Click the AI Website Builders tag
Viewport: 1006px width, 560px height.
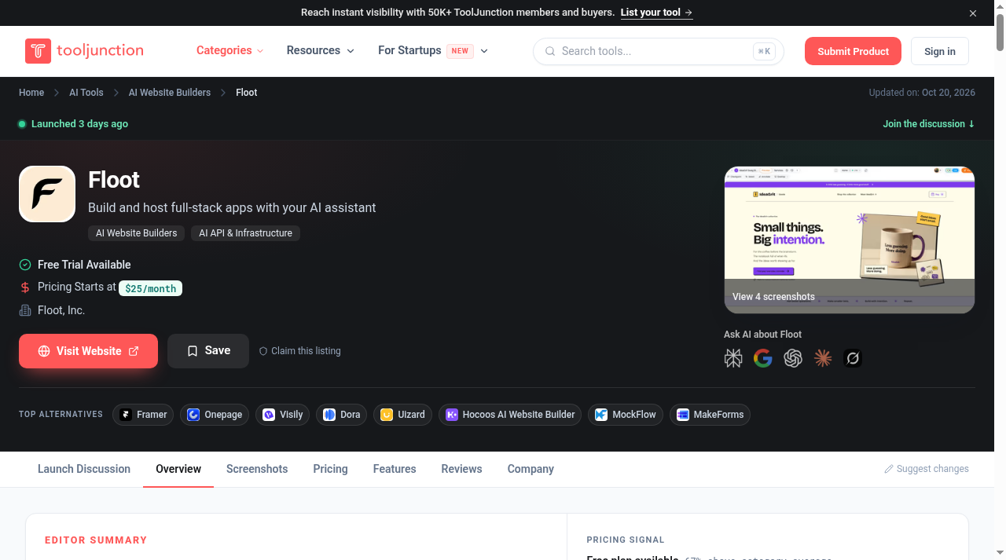coord(137,233)
